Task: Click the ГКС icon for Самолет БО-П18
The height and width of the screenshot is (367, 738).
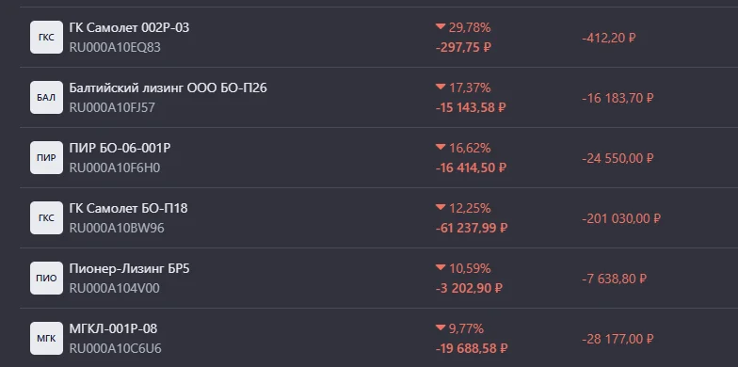Action: click(47, 218)
